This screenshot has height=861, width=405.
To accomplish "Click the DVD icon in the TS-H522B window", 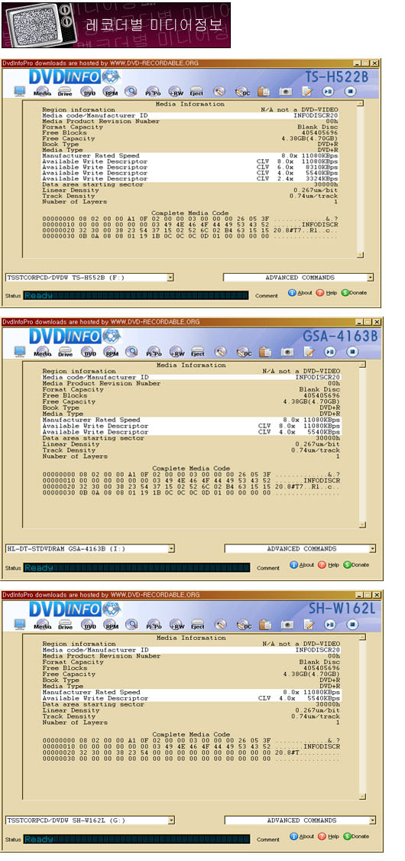I will pos(89,91).
